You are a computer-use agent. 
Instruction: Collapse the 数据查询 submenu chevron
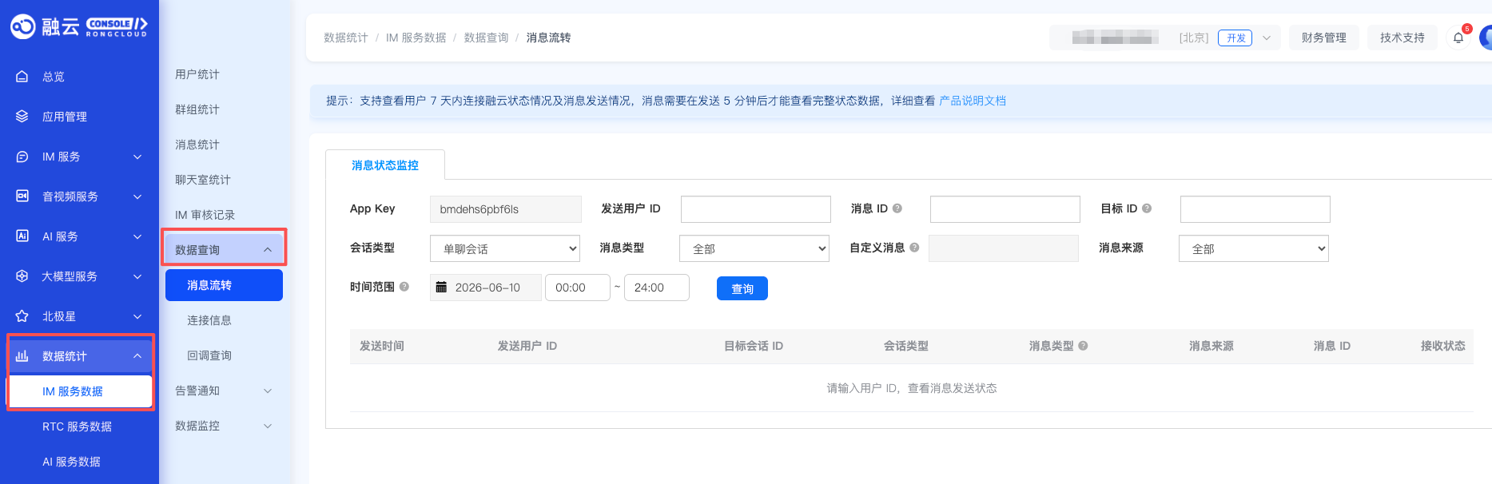pyautogui.click(x=268, y=250)
